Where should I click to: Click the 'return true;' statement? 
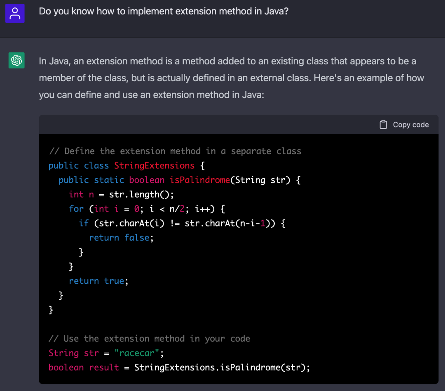point(98,281)
